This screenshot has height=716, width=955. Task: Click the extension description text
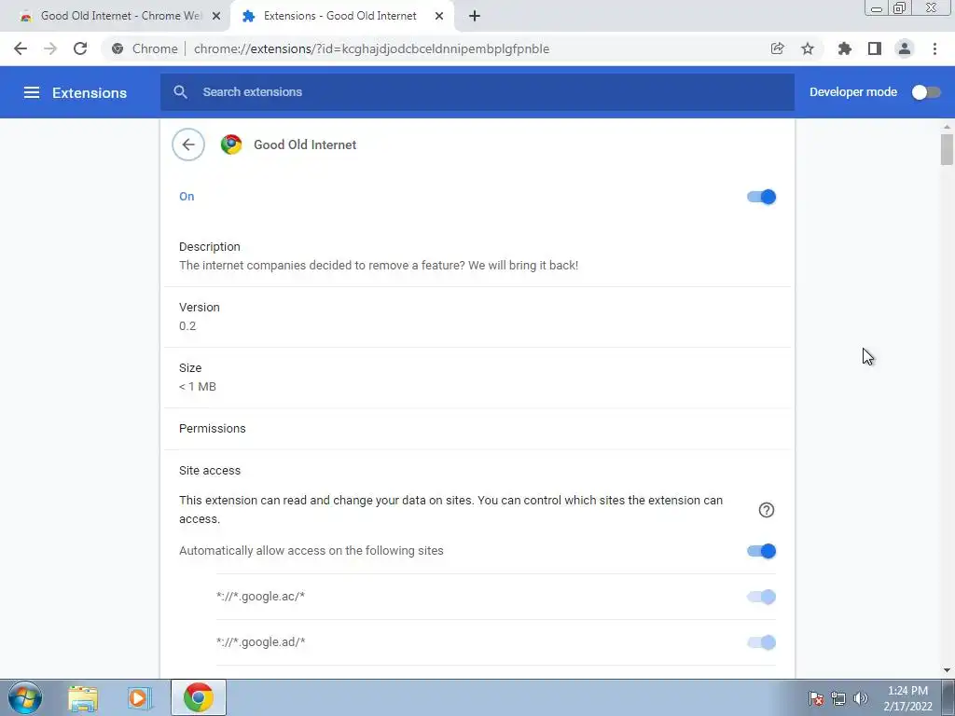pyautogui.click(x=379, y=266)
